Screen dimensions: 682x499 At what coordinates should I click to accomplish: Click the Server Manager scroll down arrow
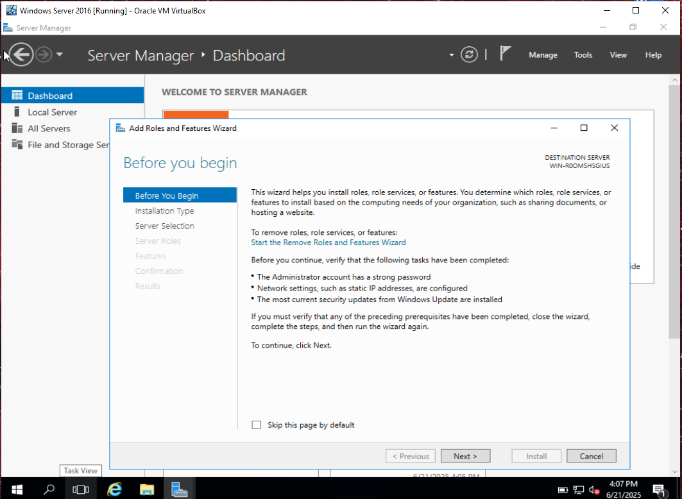point(675,471)
